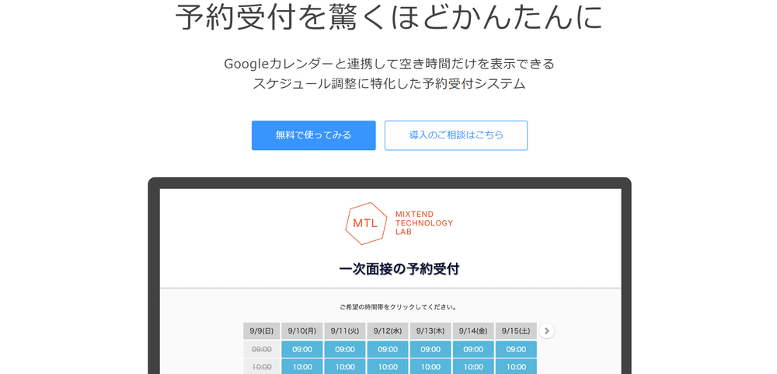
Task: Click the 一次面接の予約受付 heading
Action: (399, 269)
